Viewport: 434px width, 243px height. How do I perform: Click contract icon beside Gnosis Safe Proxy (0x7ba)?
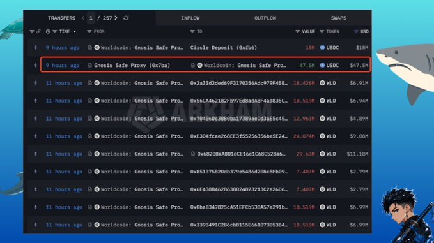click(x=89, y=65)
